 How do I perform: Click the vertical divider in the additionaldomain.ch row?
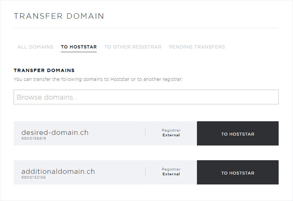coord(145,172)
